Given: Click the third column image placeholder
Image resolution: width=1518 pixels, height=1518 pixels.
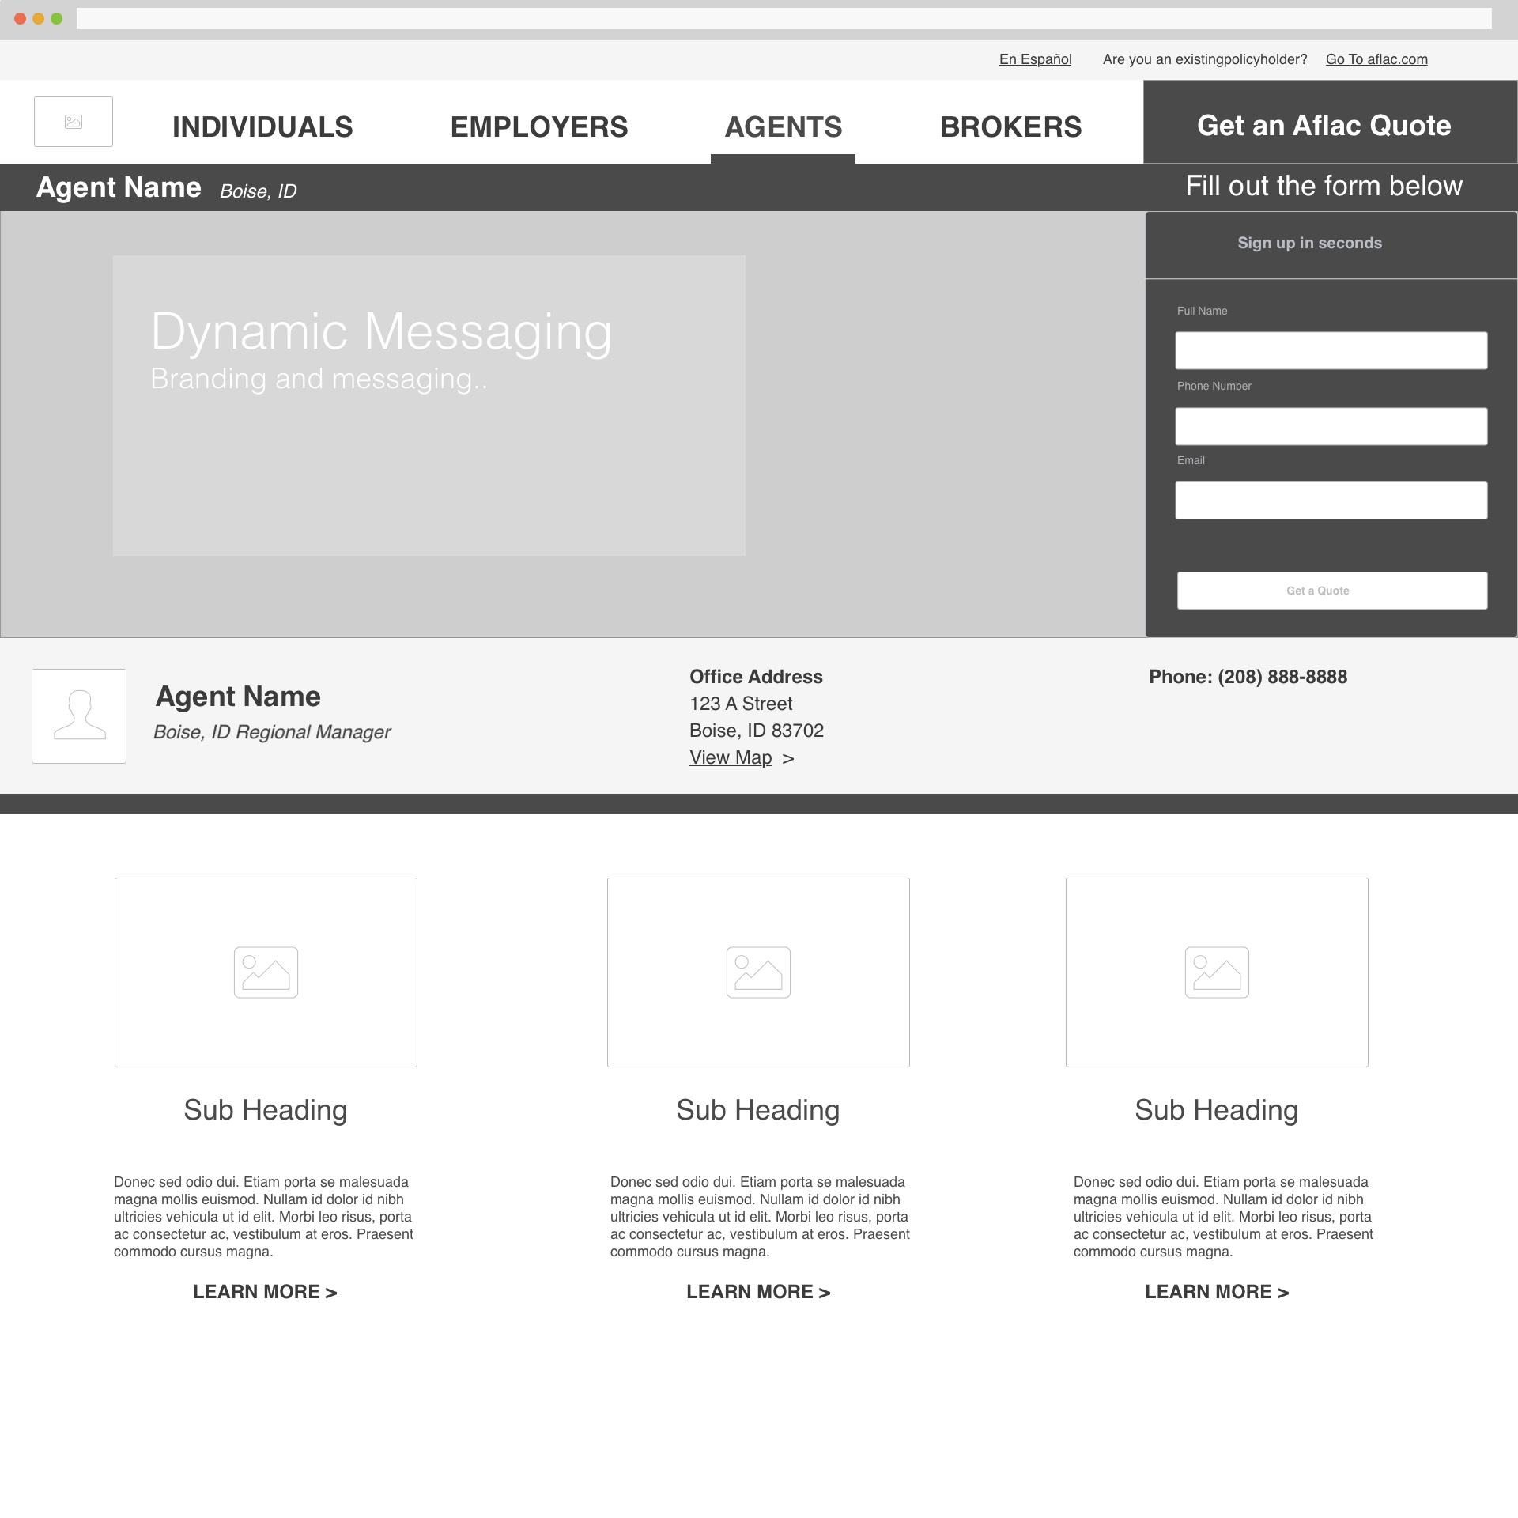Looking at the screenshot, I should coord(1217,972).
